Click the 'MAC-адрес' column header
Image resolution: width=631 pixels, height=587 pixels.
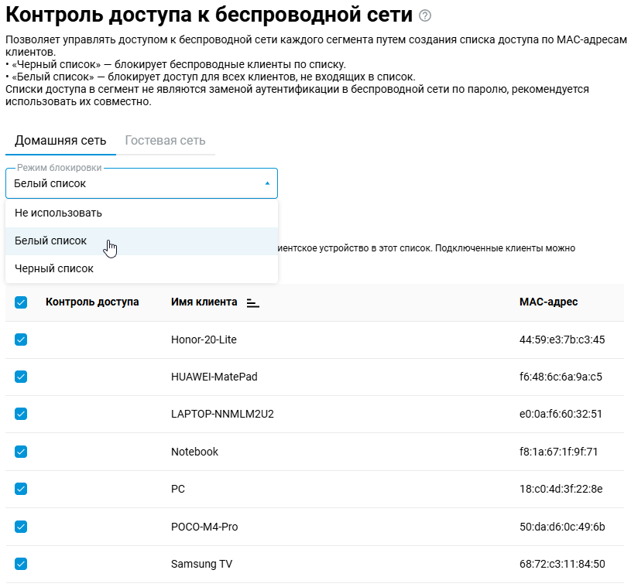(x=548, y=302)
